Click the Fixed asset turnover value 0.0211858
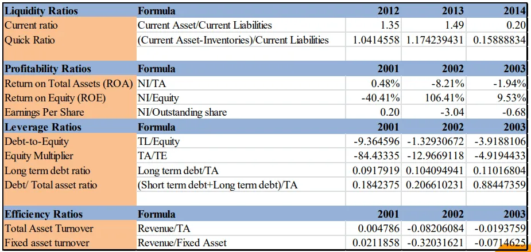 [375, 243]
